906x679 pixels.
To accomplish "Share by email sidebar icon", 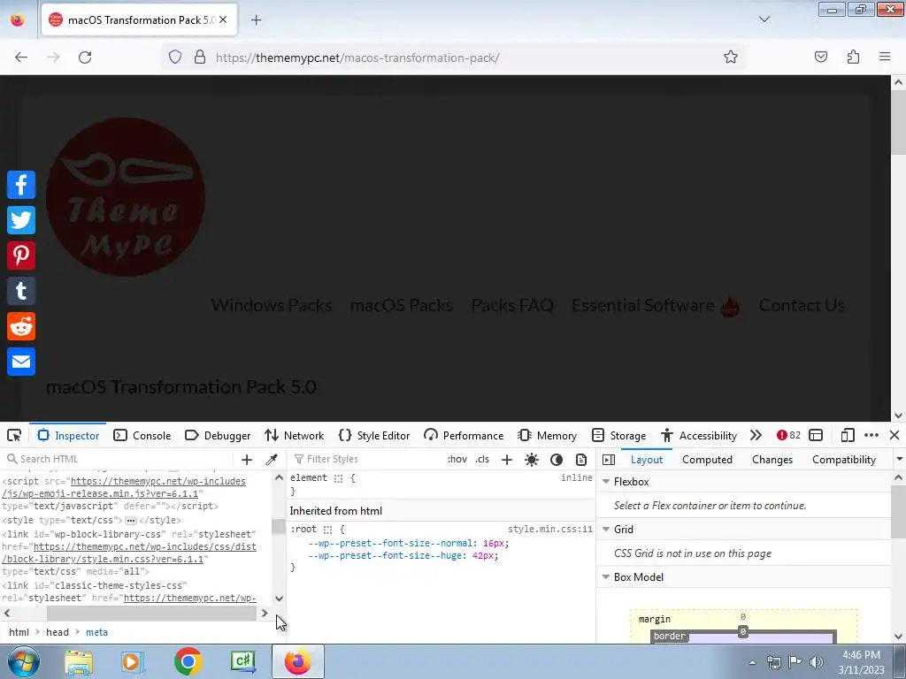I will 21,362.
